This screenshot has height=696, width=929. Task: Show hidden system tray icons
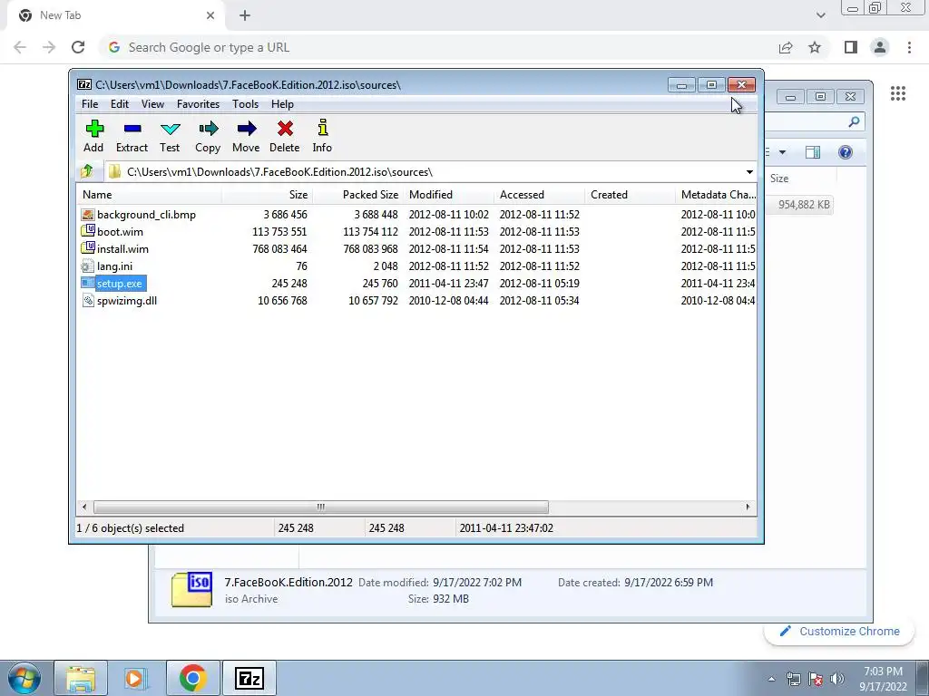click(x=771, y=679)
